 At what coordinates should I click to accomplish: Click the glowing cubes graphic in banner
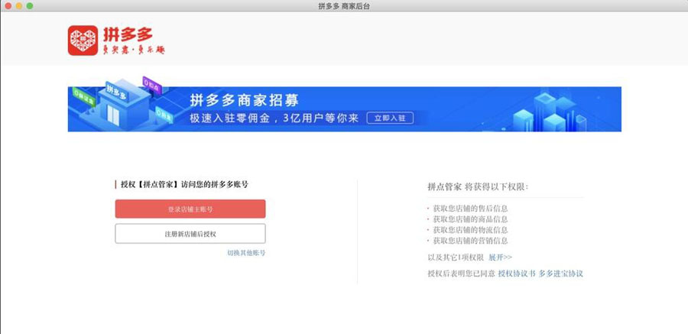550,111
